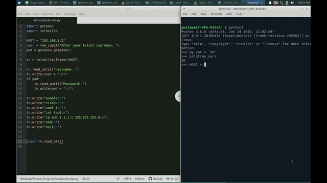Open Atom's Find menu
This screenshot has width=327, height=183.
[58, 14]
